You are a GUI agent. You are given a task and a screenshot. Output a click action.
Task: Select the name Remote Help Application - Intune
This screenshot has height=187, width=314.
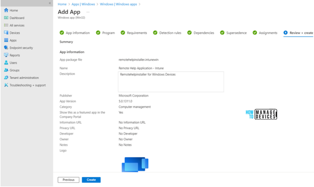[141, 68]
